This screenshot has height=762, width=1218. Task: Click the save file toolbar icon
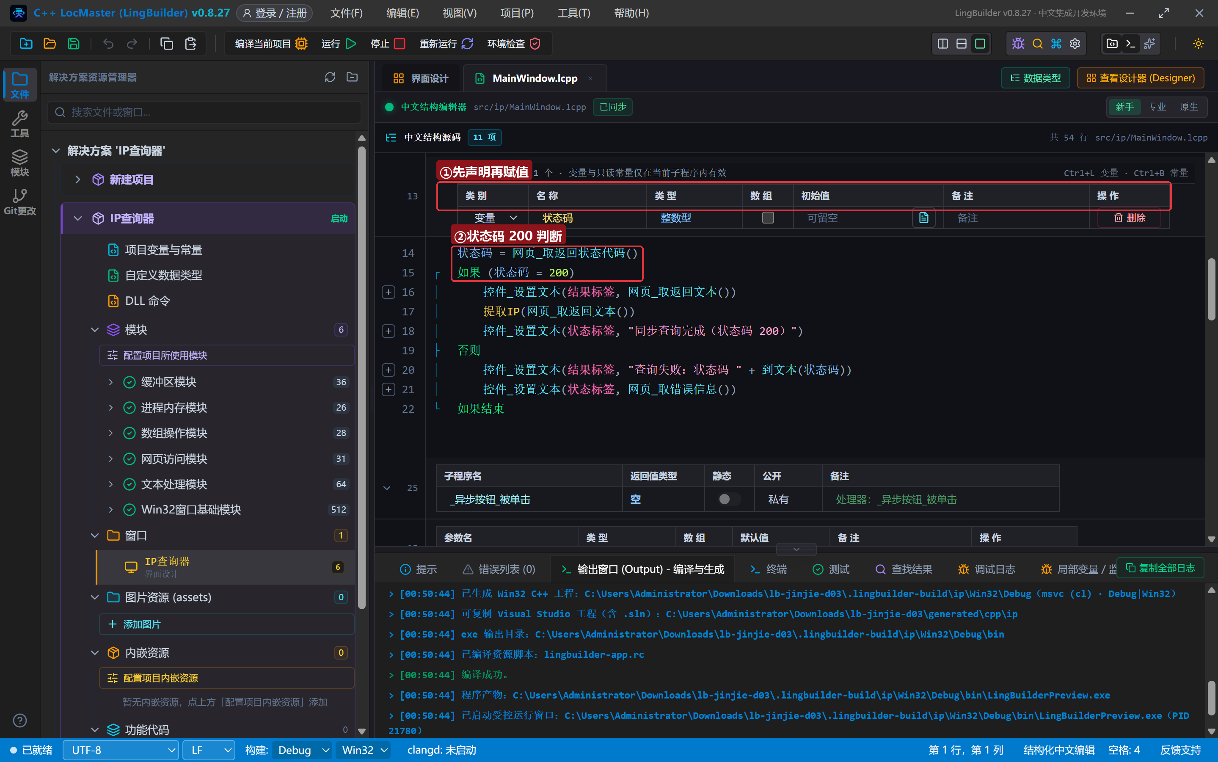[74, 44]
